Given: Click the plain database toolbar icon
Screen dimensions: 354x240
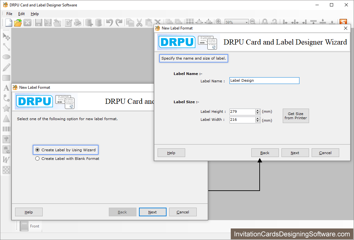Looking at the screenshot, I should (99, 22).
